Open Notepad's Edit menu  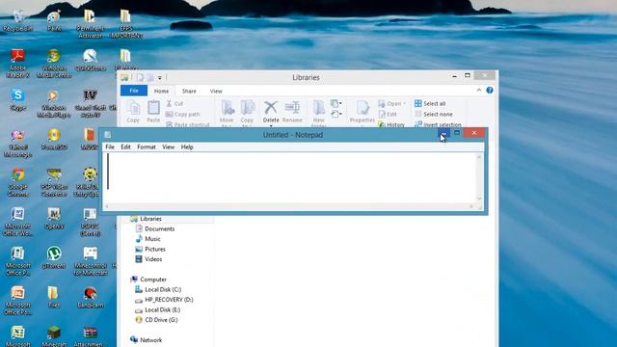coord(125,147)
